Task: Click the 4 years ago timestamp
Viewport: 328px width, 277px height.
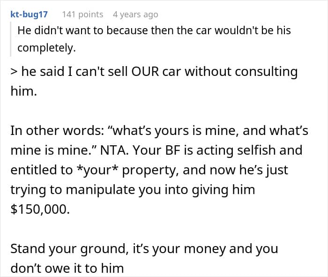Action: [x=135, y=15]
